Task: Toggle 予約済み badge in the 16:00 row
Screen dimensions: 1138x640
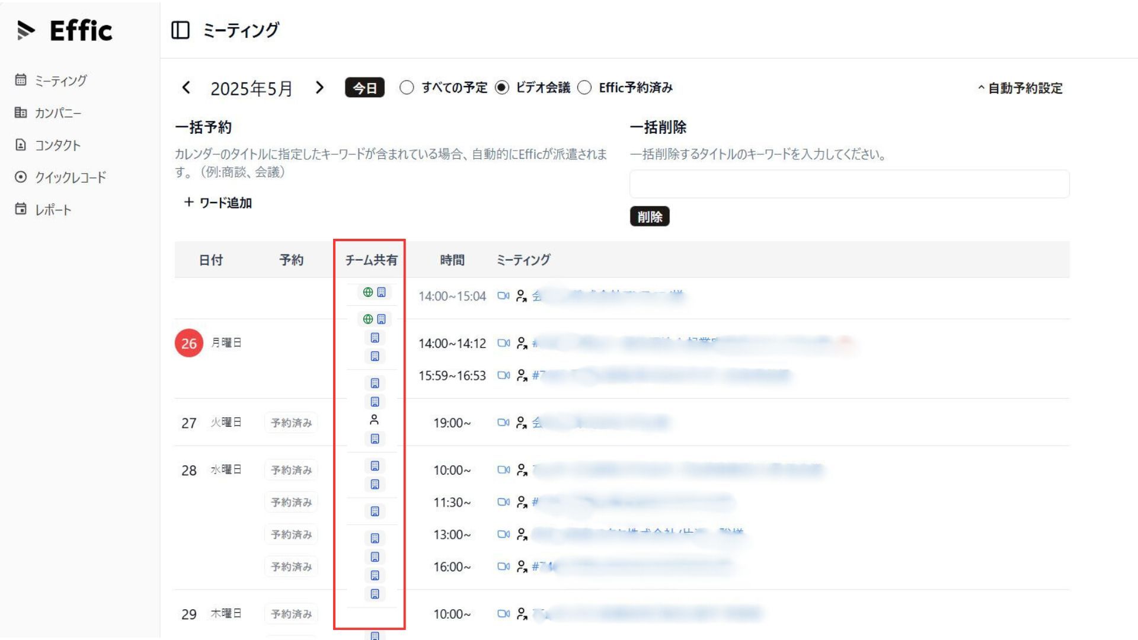Action: [291, 567]
